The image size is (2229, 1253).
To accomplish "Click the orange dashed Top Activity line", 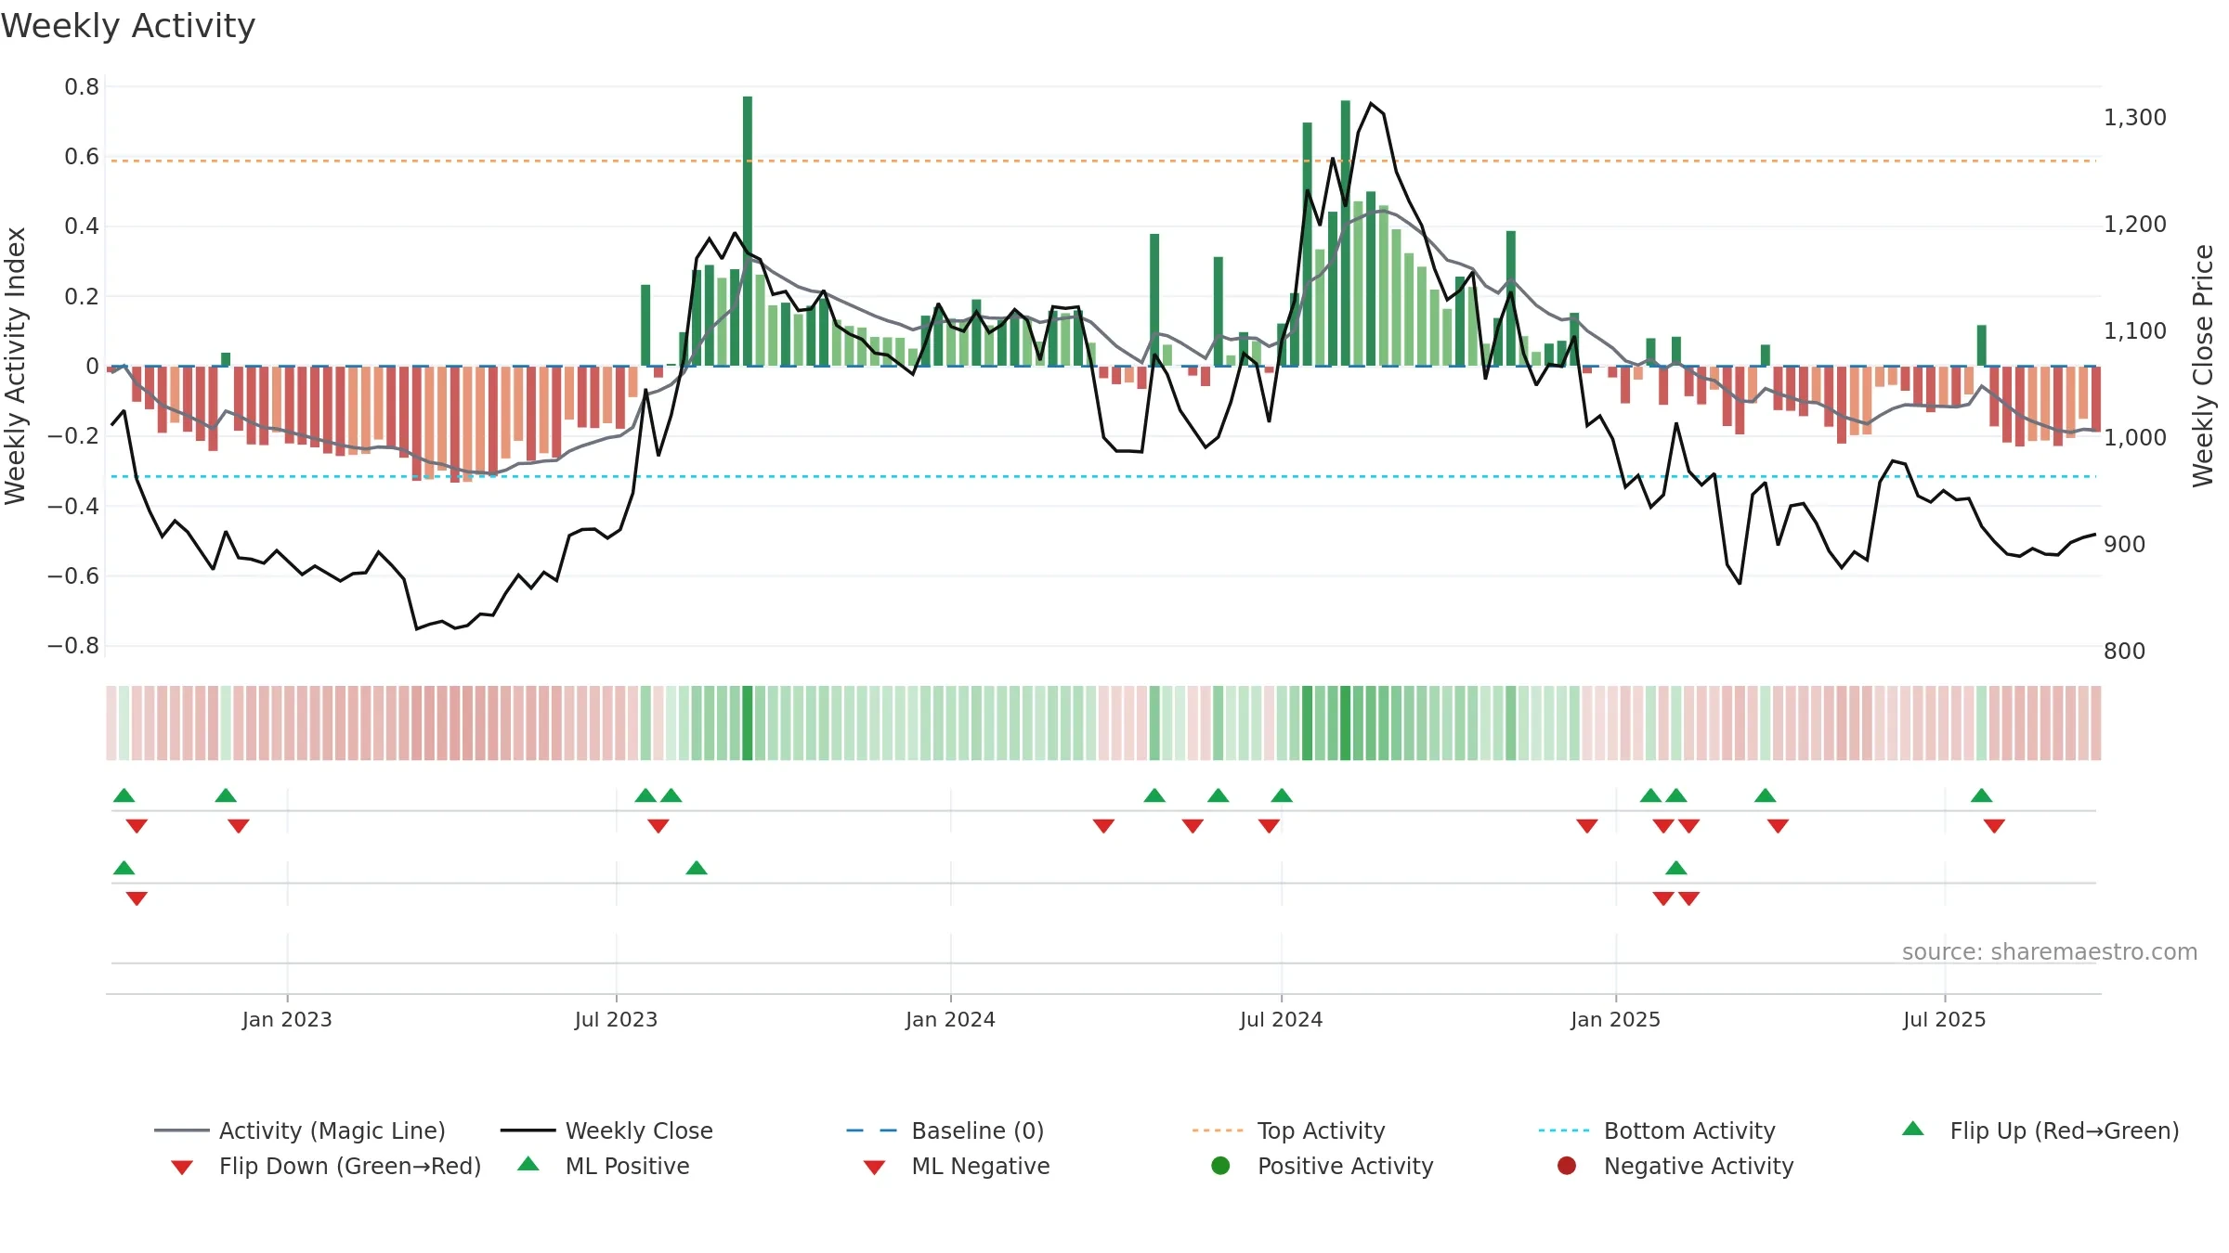I will click(x=1103, y=161).
